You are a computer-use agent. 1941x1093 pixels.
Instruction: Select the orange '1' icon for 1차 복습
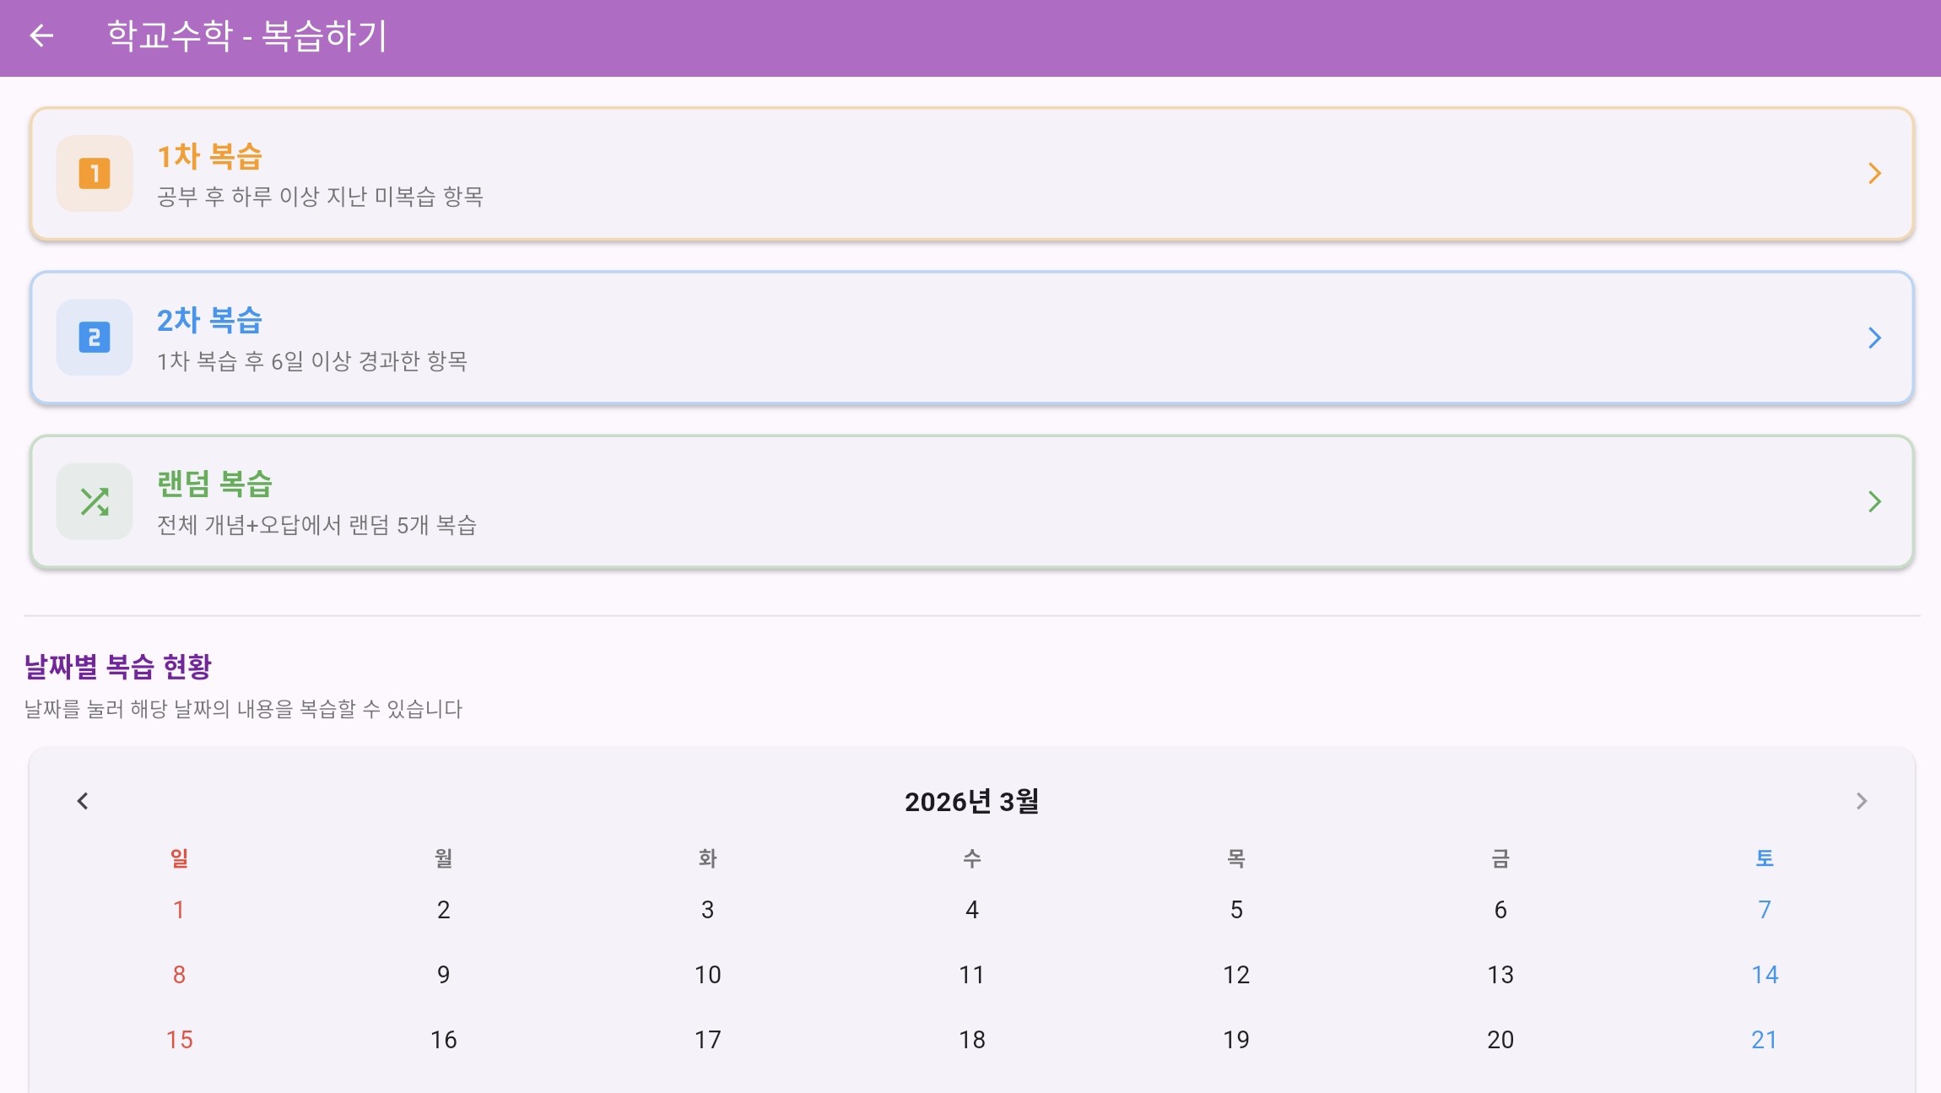click(95, 174)
